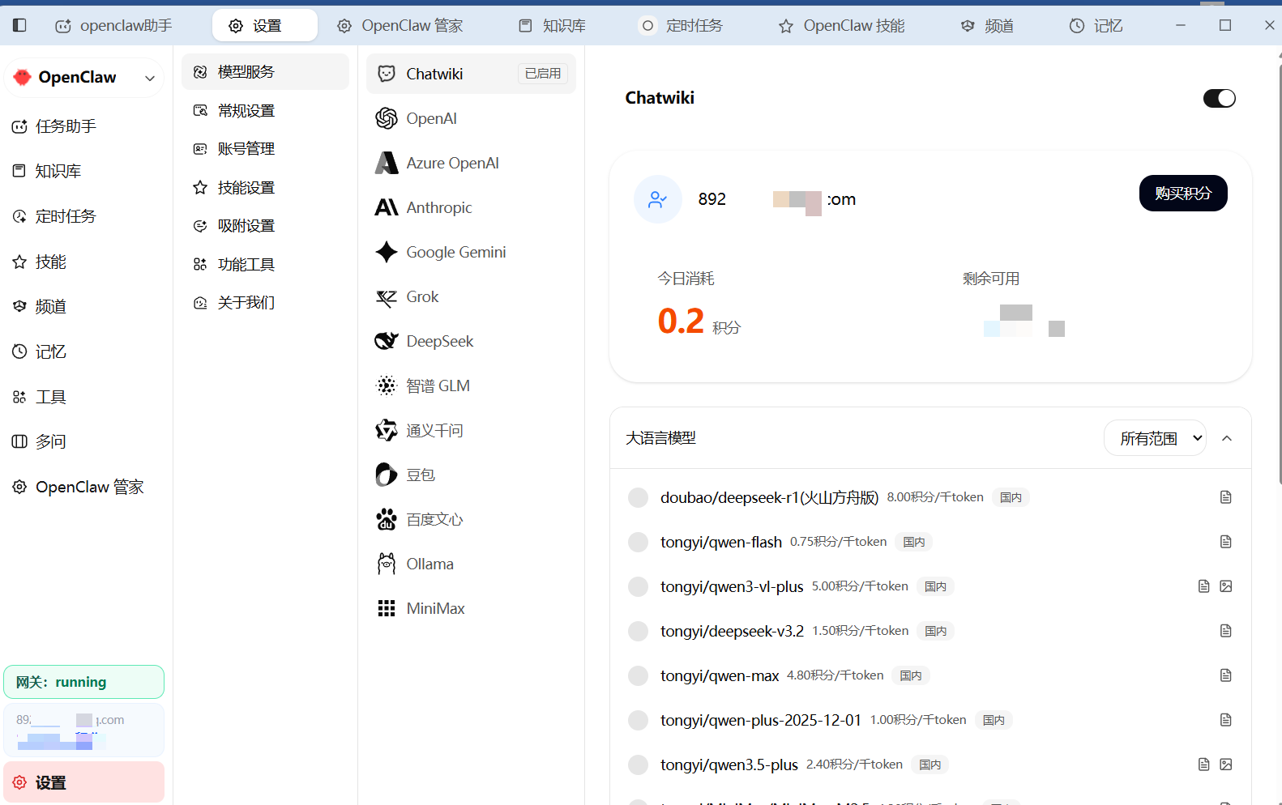Select the Grok provider
Image resolution: width=1282 pixels, height=805 pixels.
click(x=471, y=296)
